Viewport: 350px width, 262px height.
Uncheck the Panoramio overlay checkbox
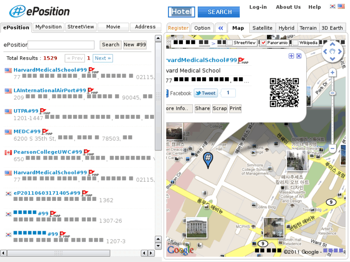263,43
